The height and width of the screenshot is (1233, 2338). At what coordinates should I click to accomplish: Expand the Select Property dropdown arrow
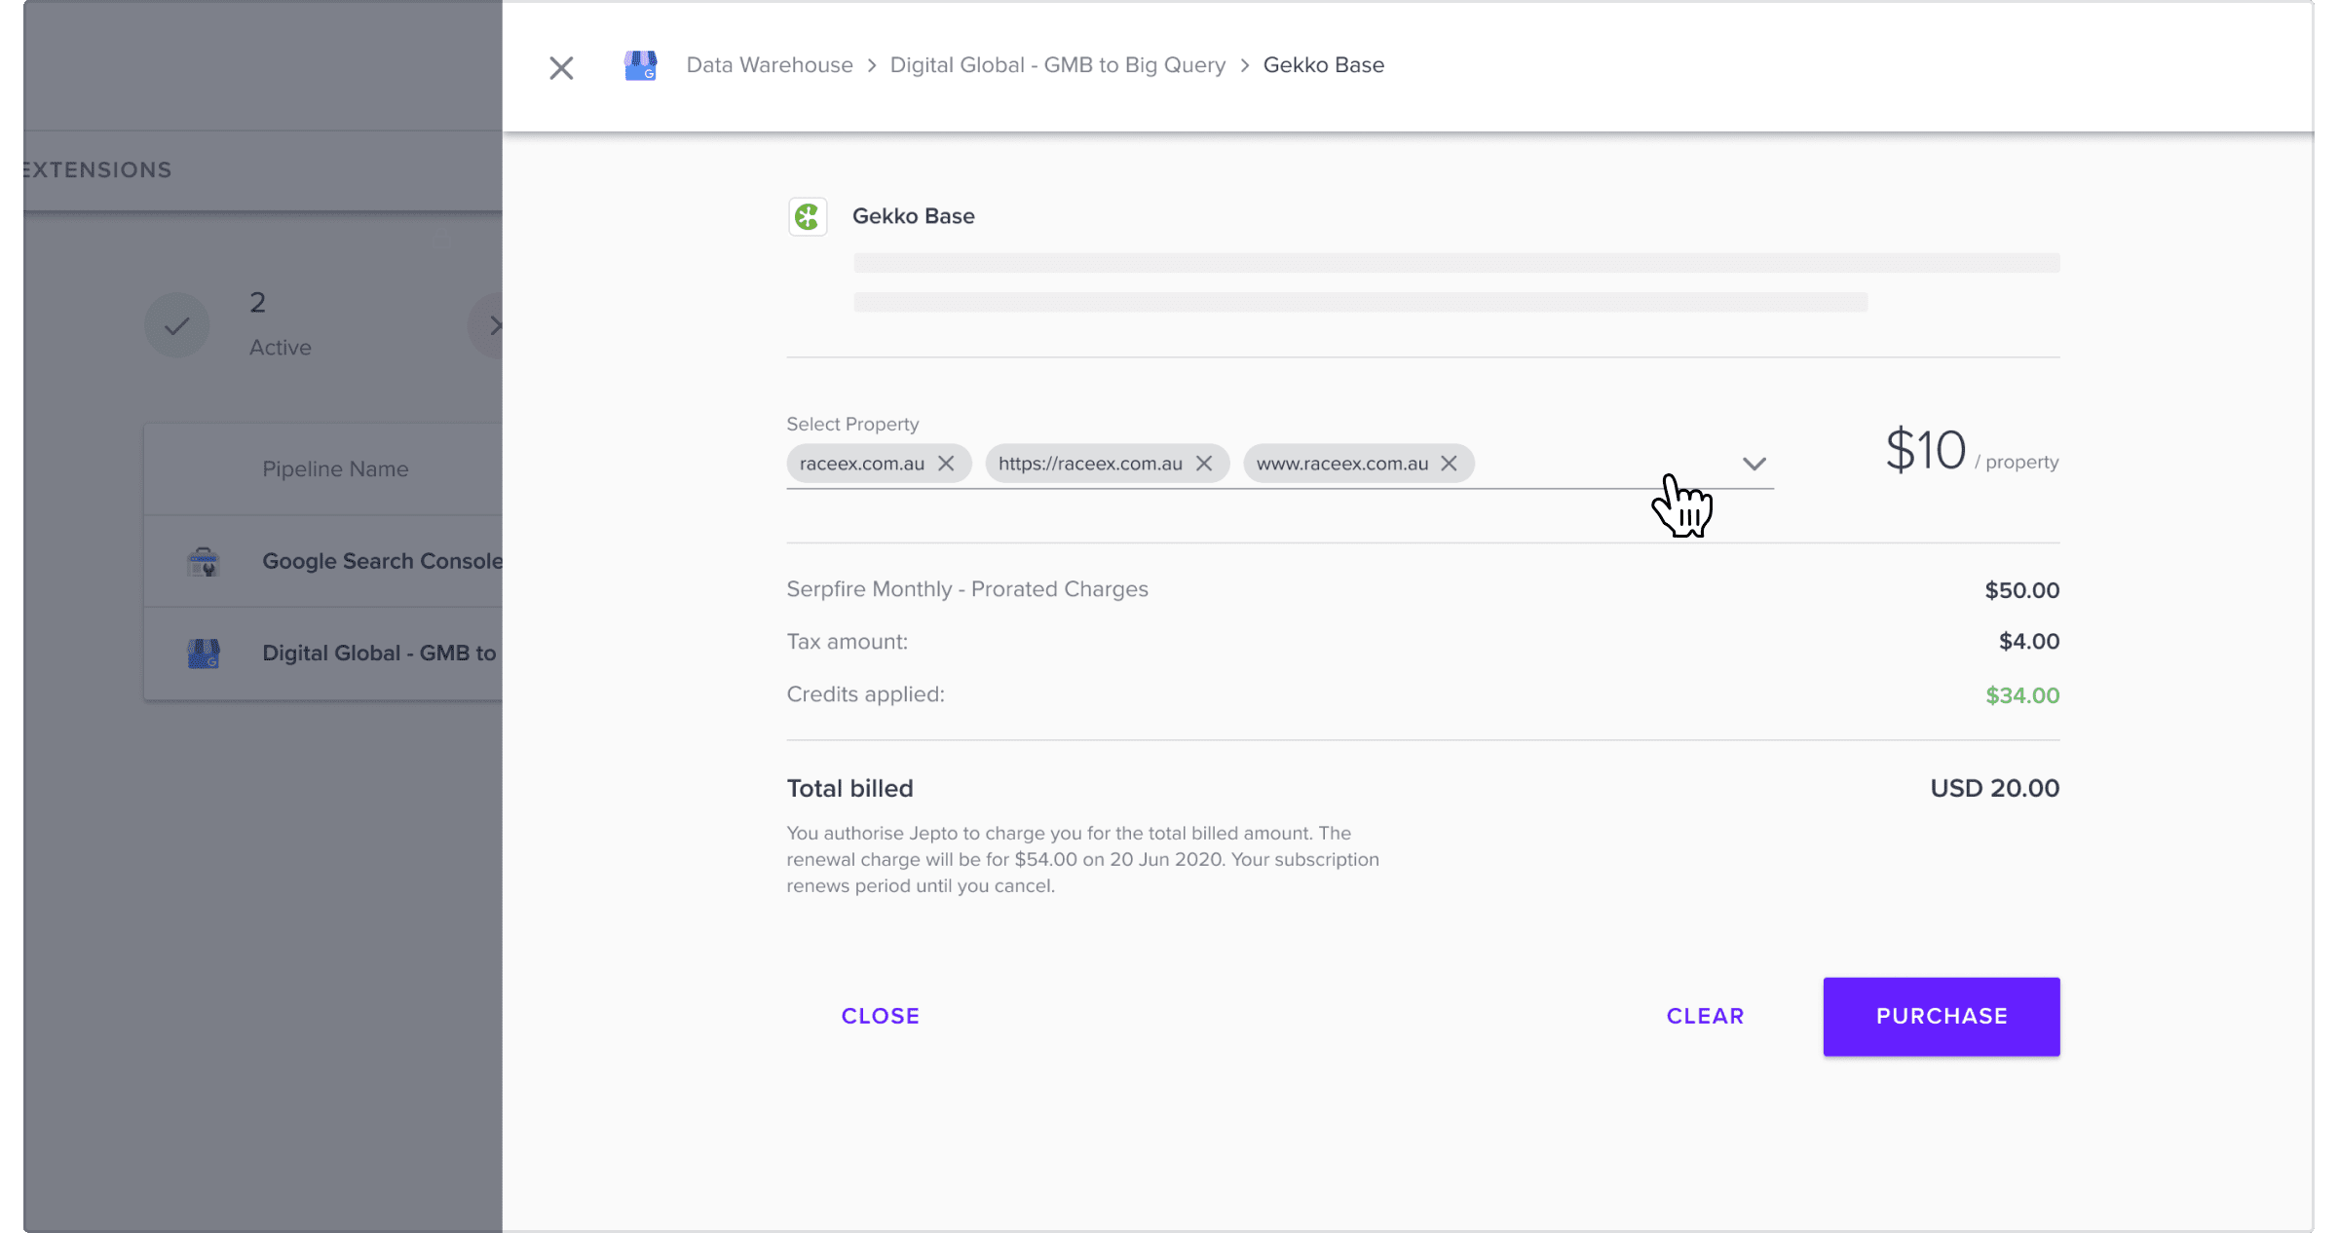1754,464
